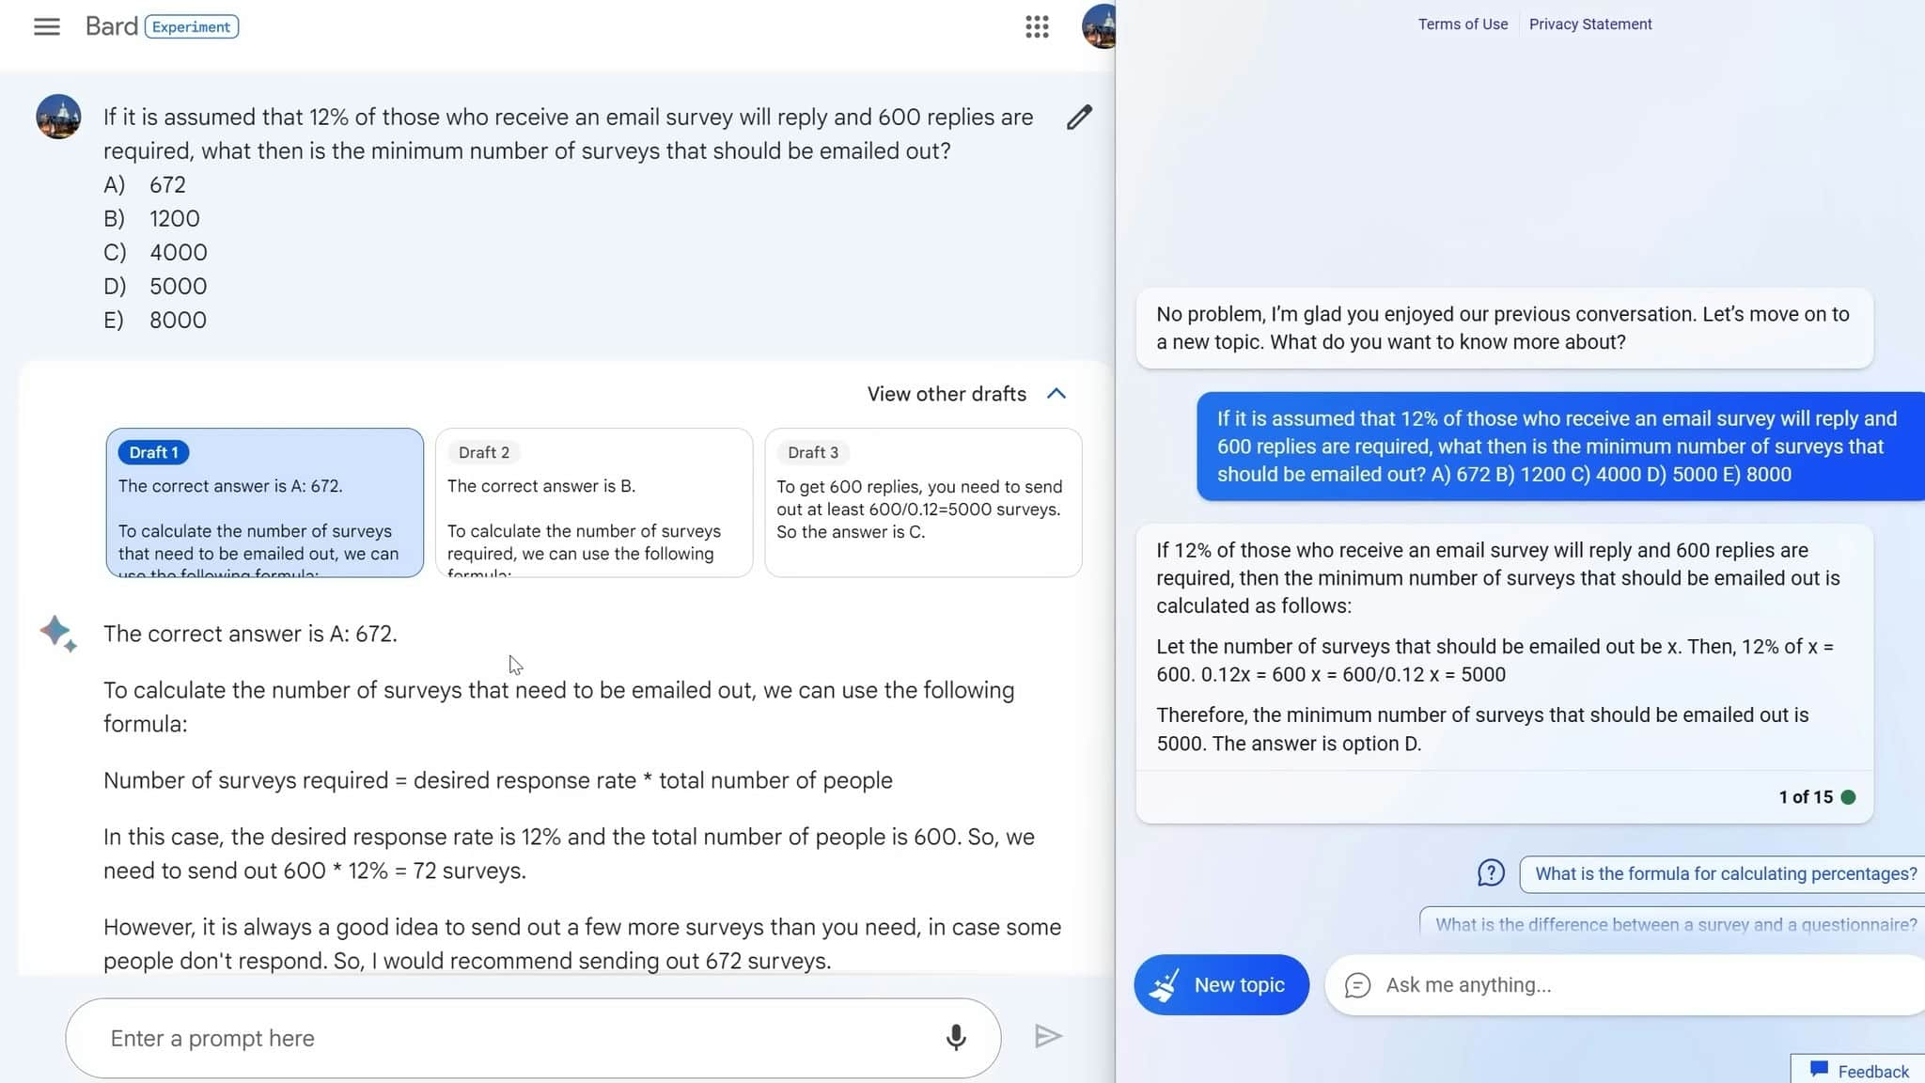Click New topic button
The height and width of the screenshot is (1083, 1925).
(1222, 984)
